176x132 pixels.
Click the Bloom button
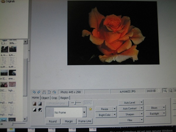click(x=154, y=108)
